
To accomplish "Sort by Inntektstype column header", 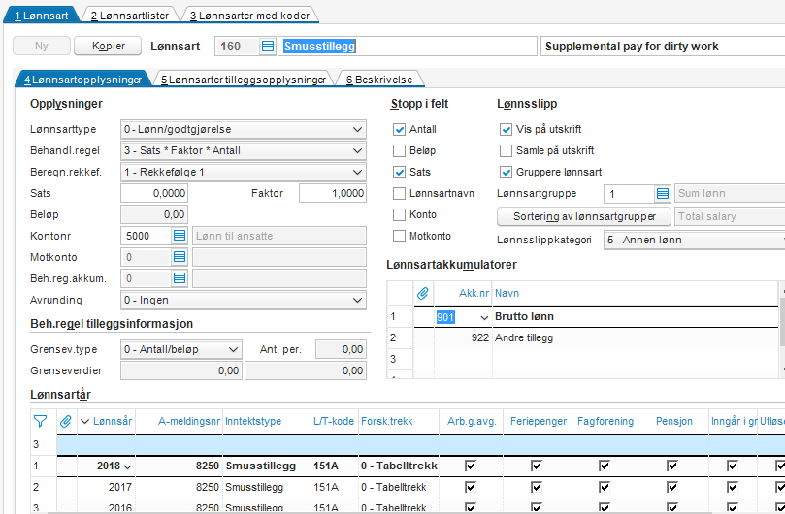I will click(253, 422).
